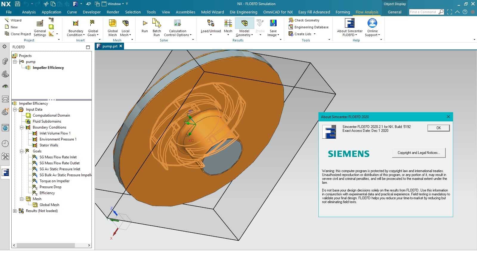Image resolution: width=477 pixels, height=255 pixels.
Task: Collapse the Input Data node
Action: tap(15, 109)
